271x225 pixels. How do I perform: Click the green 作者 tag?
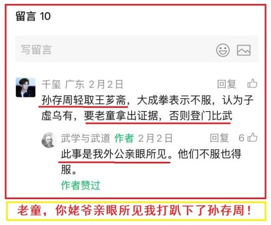click(124, 138)
